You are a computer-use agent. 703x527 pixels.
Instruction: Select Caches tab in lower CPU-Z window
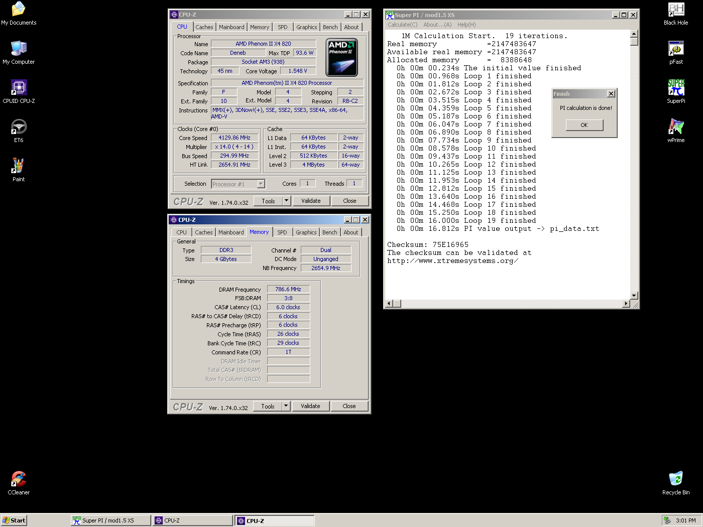point(204,232)
